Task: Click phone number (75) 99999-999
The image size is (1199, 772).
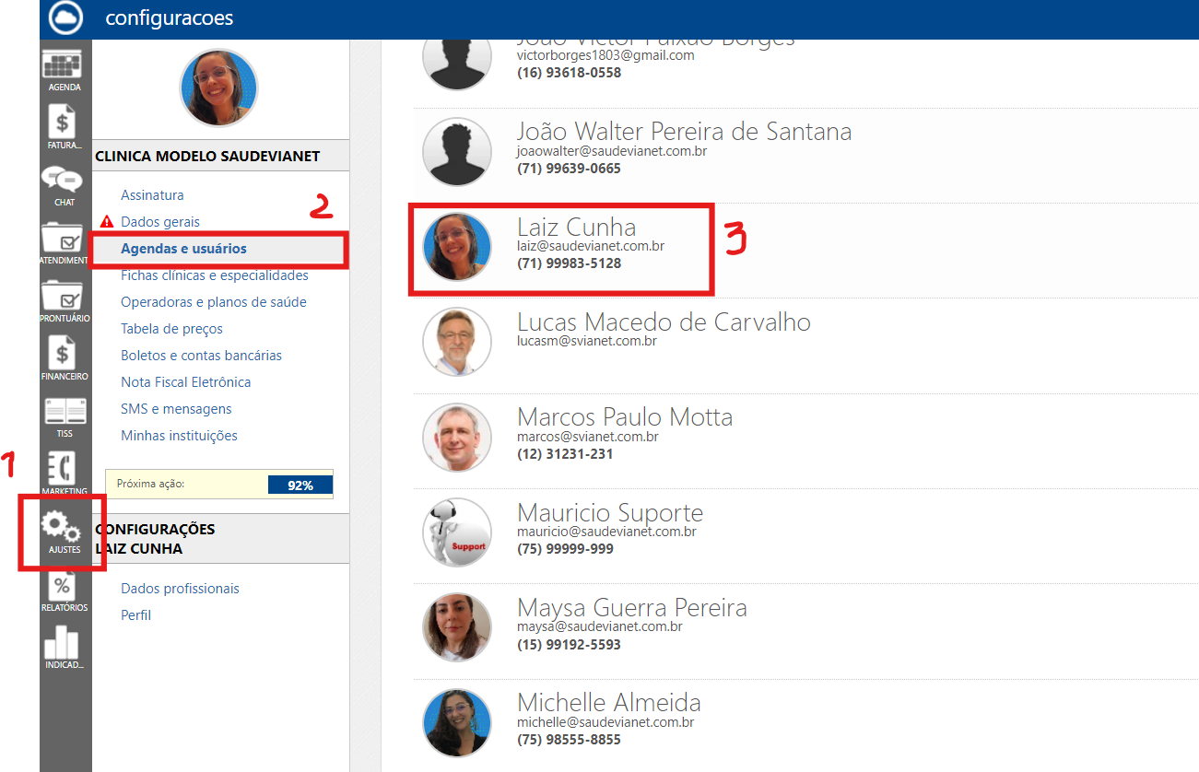Action: pos(565,549)
